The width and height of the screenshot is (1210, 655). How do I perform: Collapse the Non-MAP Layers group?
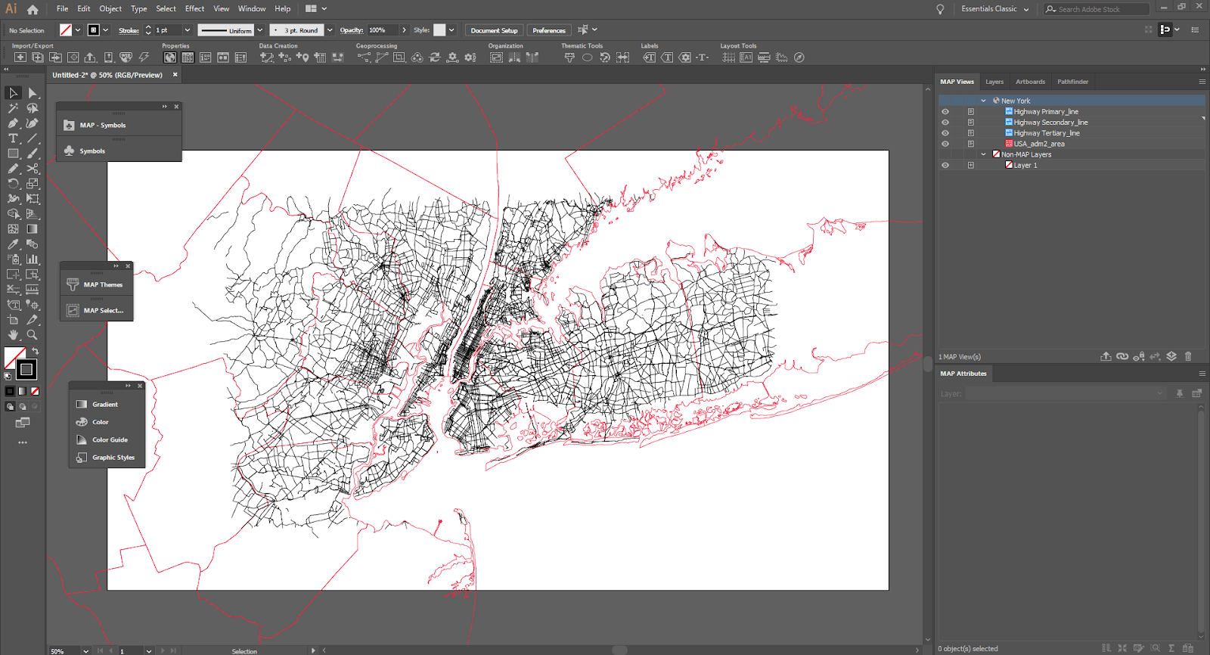(984, 154)
